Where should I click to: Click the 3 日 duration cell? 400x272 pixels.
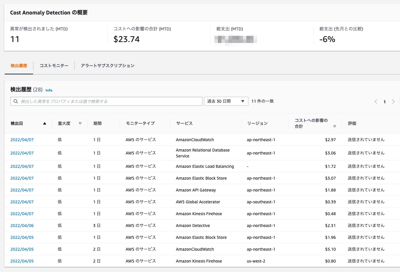coord(97,226)
